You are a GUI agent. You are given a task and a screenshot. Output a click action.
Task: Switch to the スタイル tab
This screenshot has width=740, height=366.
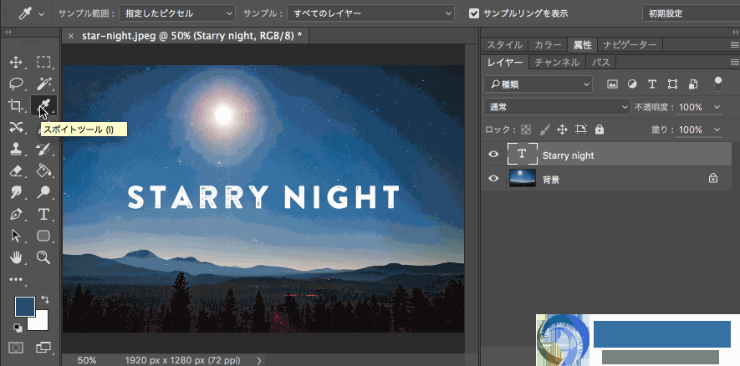[x=504, y=45]
